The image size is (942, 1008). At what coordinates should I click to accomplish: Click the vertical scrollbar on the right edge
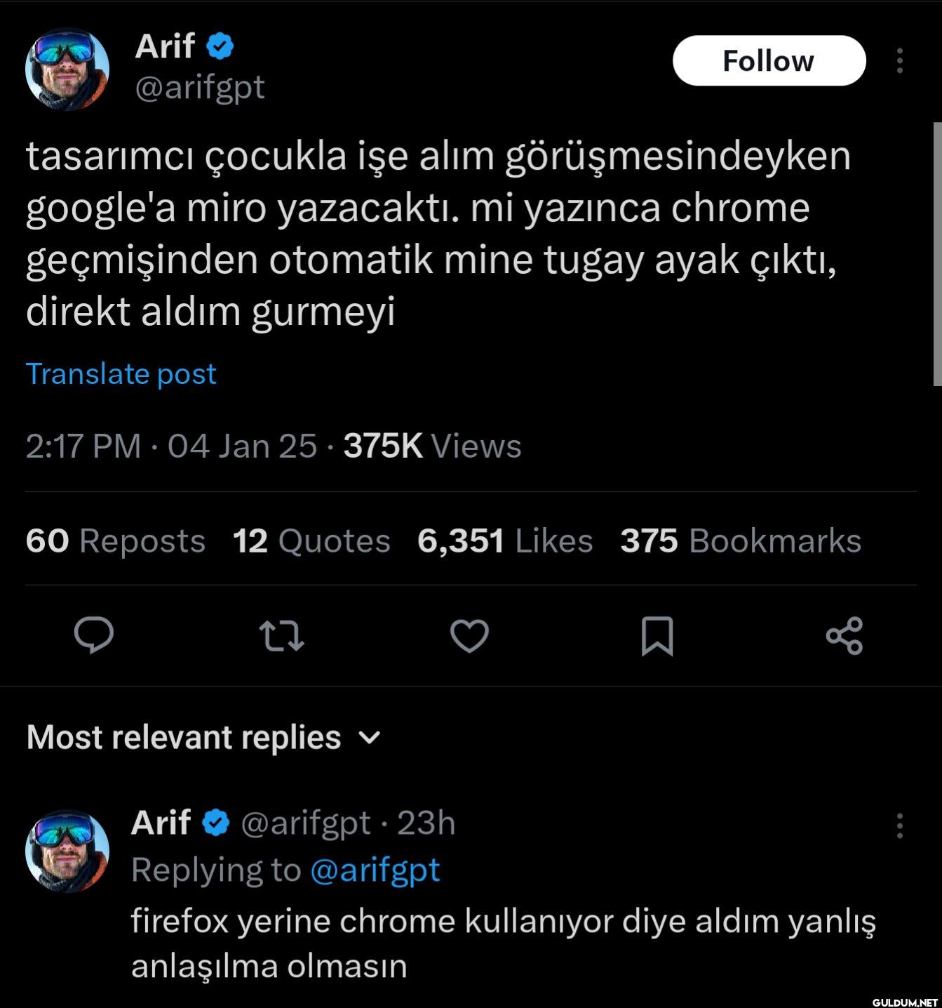tap(937, 253)
